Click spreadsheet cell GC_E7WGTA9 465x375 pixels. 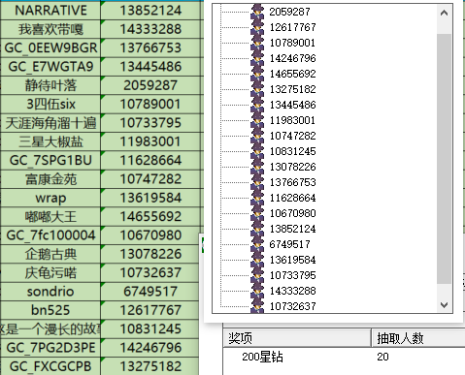click(50, 67)
